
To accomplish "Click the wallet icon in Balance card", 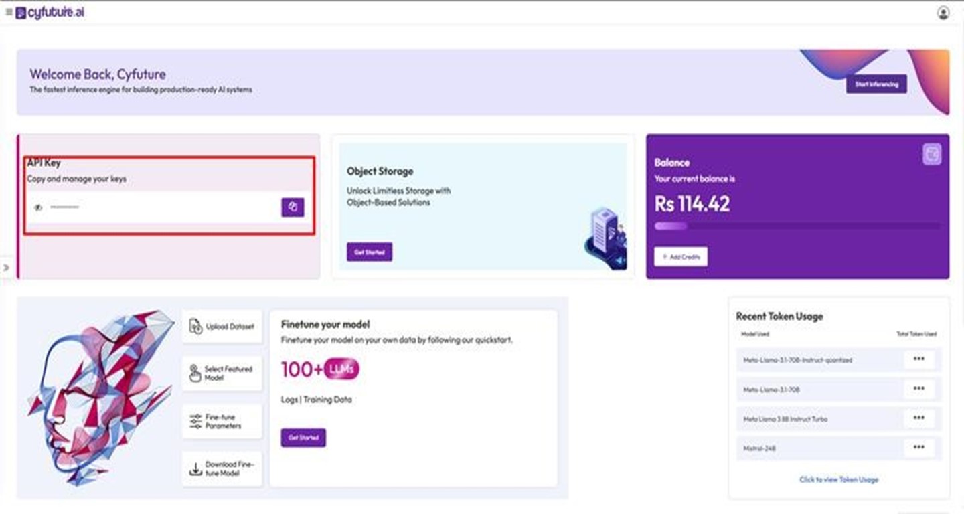I will pyautogui.click(x=932, y=155).
